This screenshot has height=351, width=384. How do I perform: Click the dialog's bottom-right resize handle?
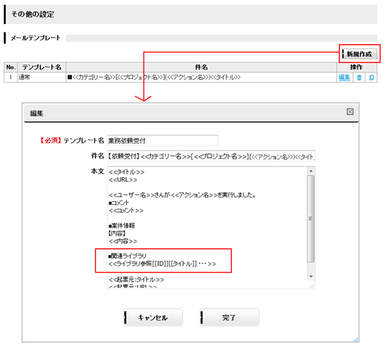point(356,339)
